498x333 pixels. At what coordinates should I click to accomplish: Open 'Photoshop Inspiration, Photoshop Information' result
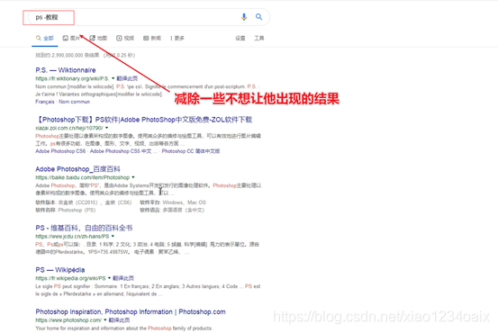pos(131,311)
